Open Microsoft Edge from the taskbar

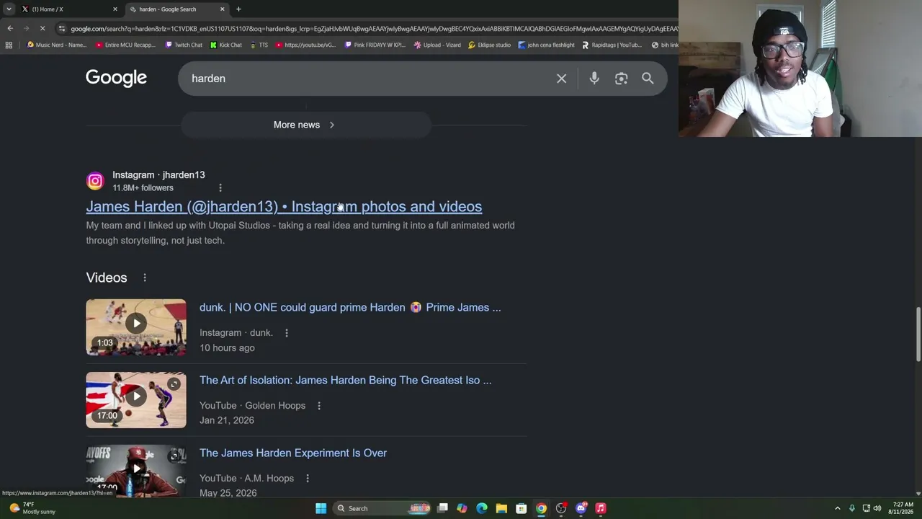(x=482, y=508)
